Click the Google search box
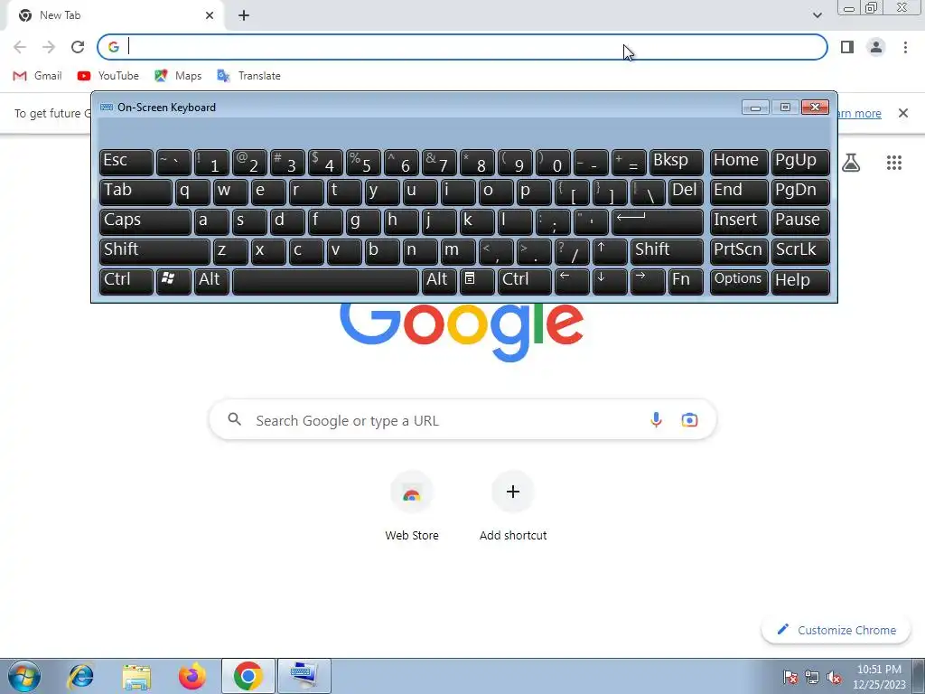The width and height of the screenshot is (925, 694). 462,420
